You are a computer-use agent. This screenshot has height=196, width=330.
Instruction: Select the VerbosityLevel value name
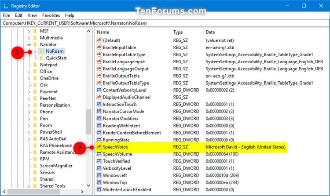point(117,168)
